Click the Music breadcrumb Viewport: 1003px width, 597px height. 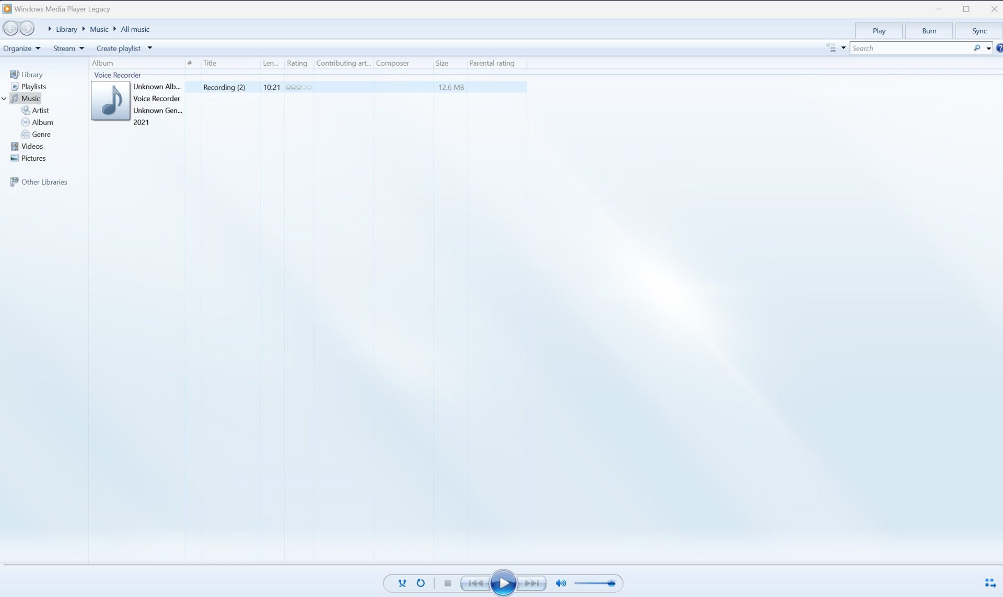pos(99,29)
